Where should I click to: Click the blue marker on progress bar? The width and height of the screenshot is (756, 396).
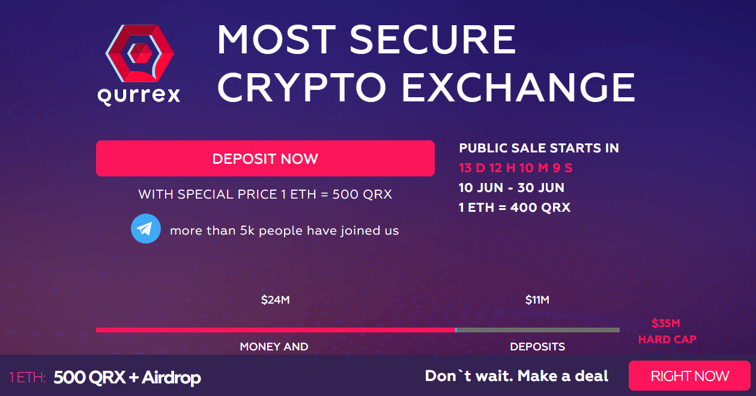pos(456,330)
